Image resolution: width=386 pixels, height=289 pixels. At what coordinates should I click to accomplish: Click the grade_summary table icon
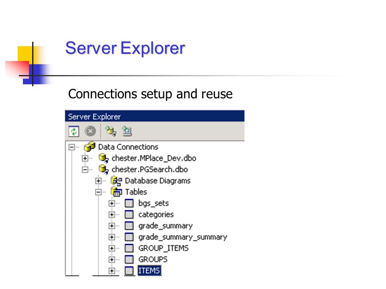129,226
